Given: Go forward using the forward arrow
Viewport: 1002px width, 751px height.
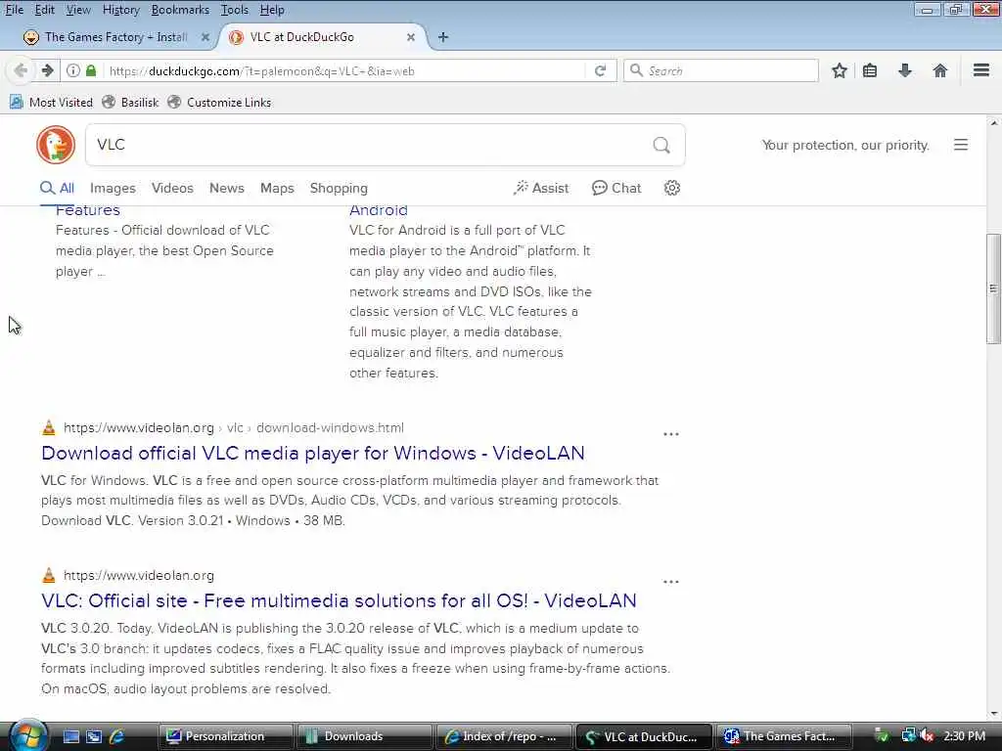Looking at the screenshot, I should click(47, 70).
